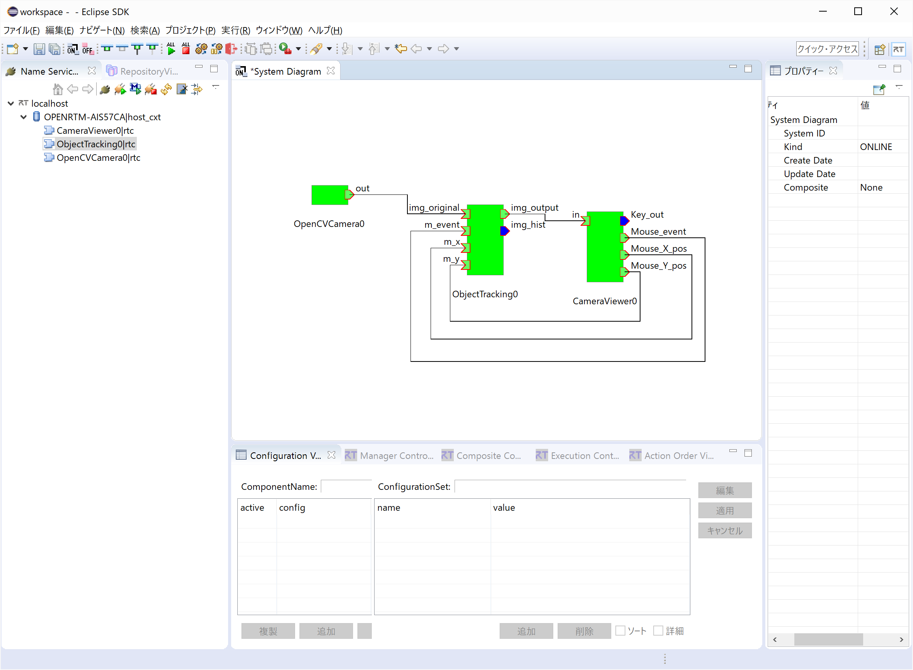Click the 複製 button

[x=268, y=631]
